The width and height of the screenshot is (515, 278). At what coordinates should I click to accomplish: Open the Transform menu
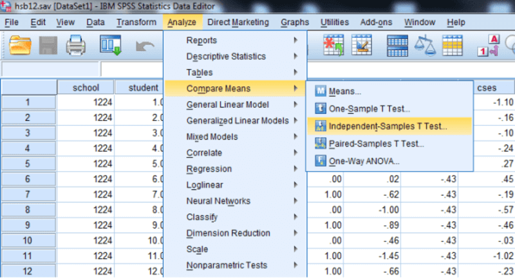136,23
